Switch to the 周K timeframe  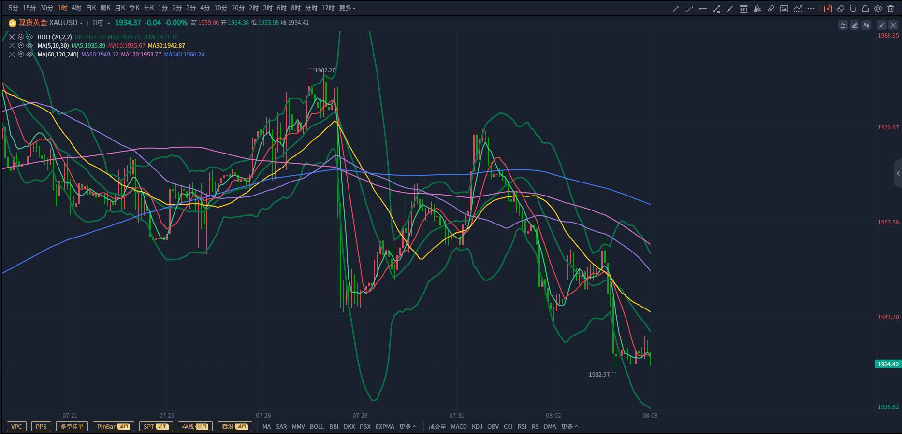coord(105,8)
